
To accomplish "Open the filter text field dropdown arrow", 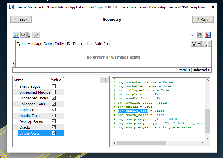I will click(193, 35).
